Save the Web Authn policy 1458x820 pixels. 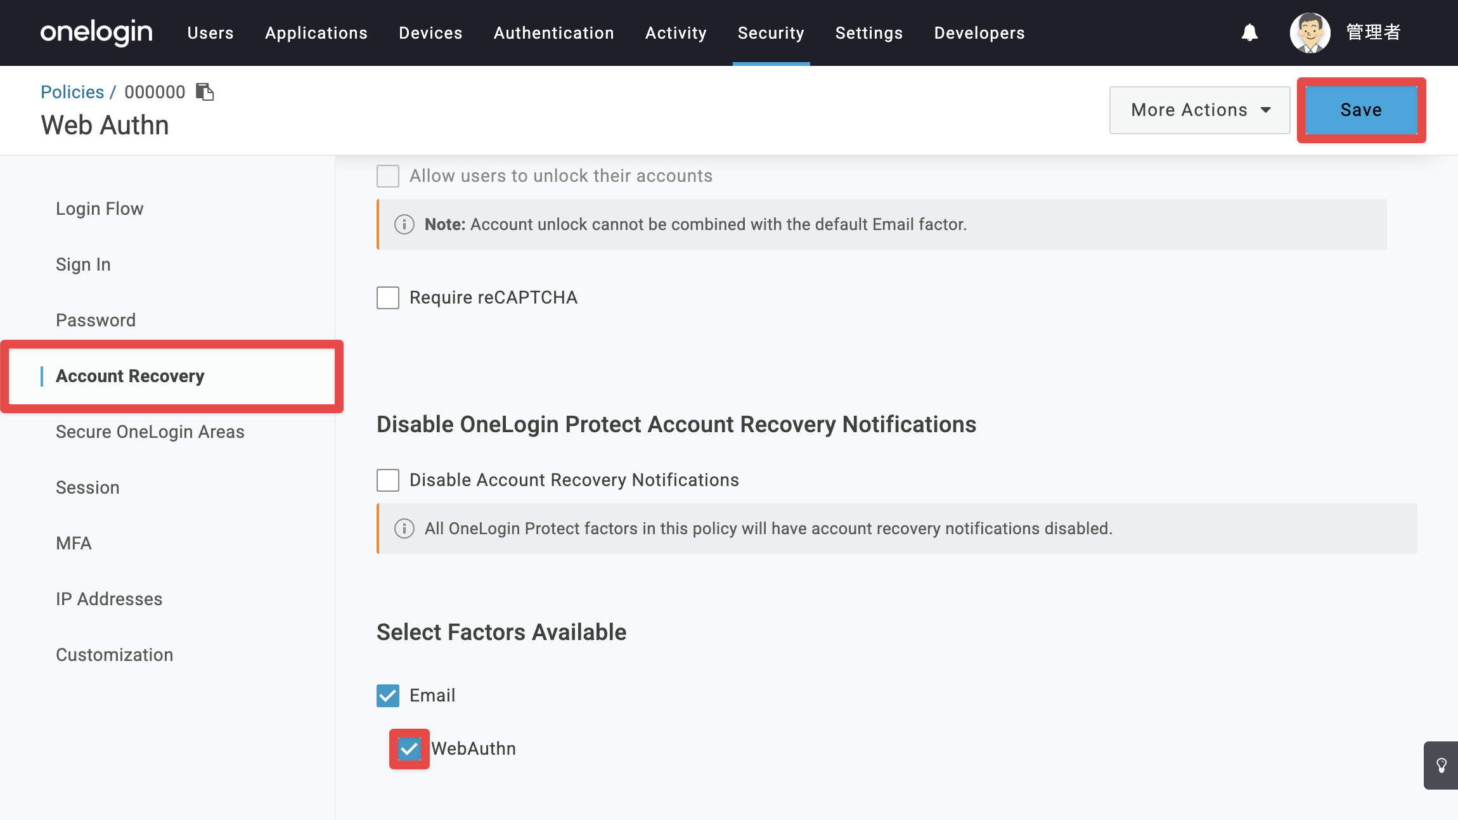click(x=1361, y=110)
